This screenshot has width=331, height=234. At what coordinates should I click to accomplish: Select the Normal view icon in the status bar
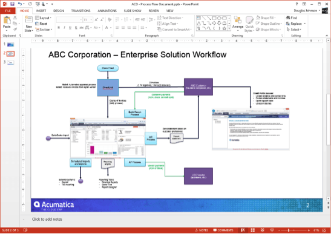pyautogui.click(x=243, y=230)
